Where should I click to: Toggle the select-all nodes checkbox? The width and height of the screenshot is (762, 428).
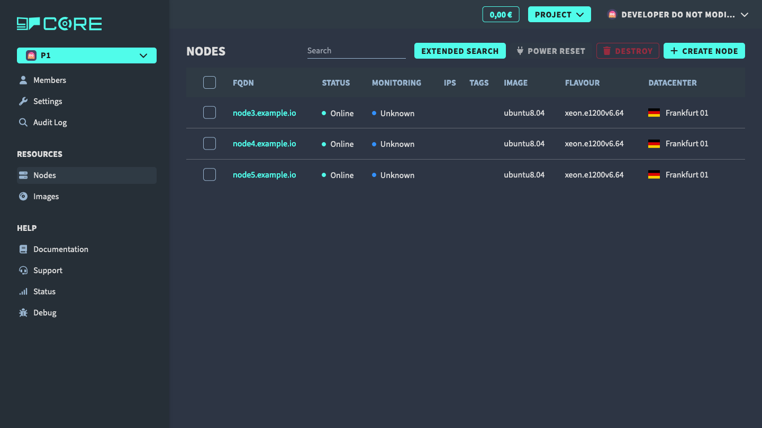click(210, 82)
